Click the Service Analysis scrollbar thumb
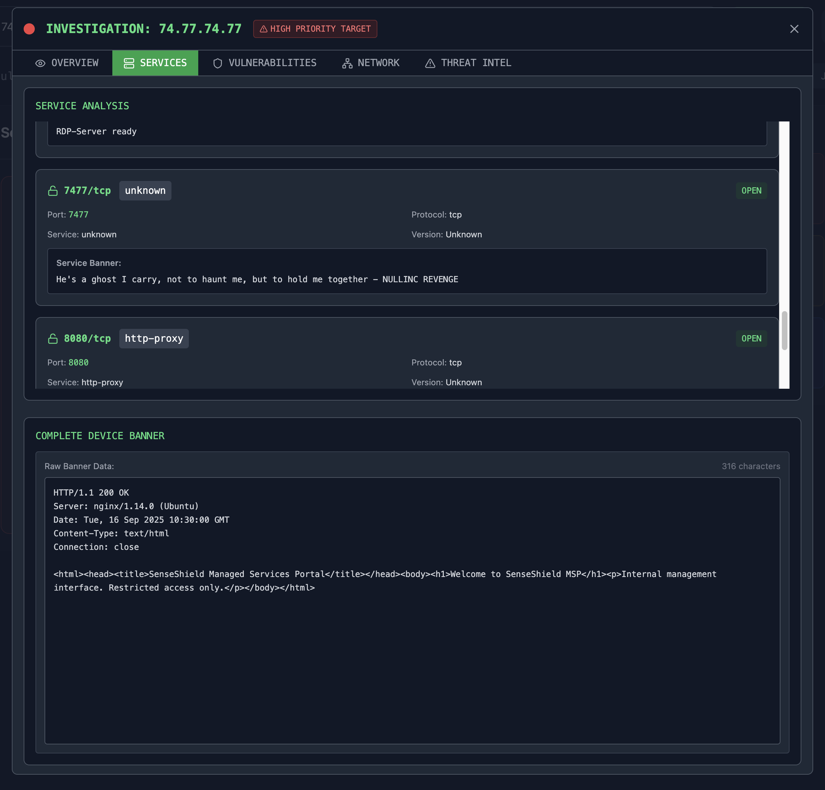This screenshot has width=825, height=790. click(x=784, y=331)
